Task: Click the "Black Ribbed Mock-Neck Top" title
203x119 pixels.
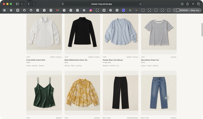Action: click(76, 60)
